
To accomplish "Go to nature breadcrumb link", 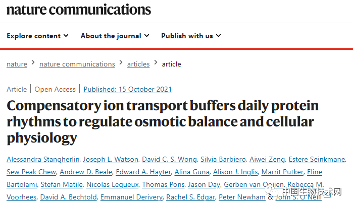I will pos(17,64).
